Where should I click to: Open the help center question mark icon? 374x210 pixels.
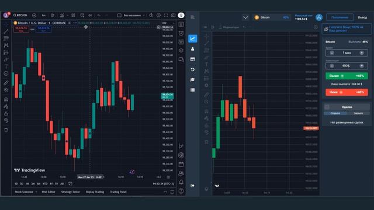[181, 191]
